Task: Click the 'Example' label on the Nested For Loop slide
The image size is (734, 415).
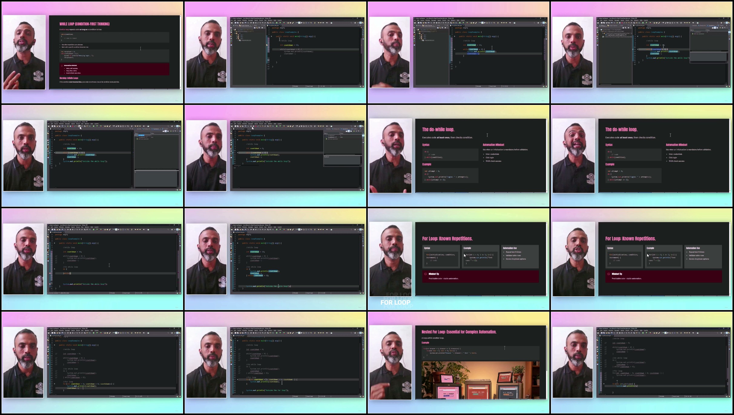Action: tap(425, 343)
